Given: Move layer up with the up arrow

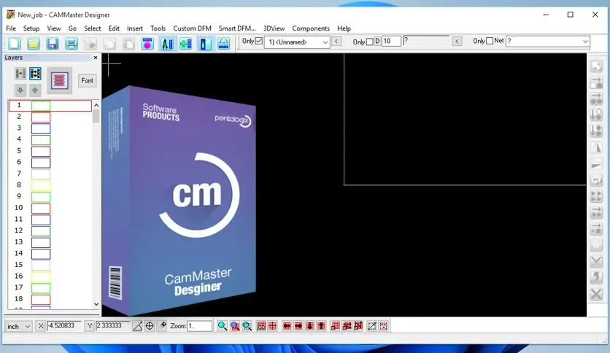Looking at the screenshot, I should pos(35,90).
